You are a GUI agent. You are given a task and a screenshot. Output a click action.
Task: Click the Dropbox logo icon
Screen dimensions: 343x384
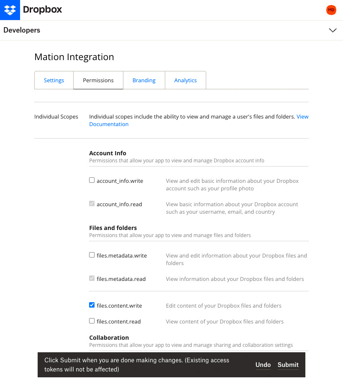pyautogui.click(x=10, y=10)
